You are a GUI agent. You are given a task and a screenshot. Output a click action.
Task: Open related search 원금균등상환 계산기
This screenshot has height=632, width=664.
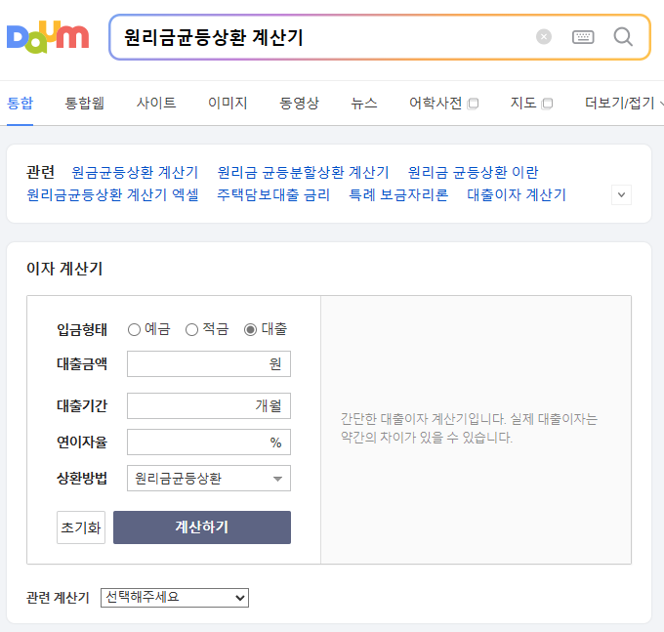click(135, 172)
